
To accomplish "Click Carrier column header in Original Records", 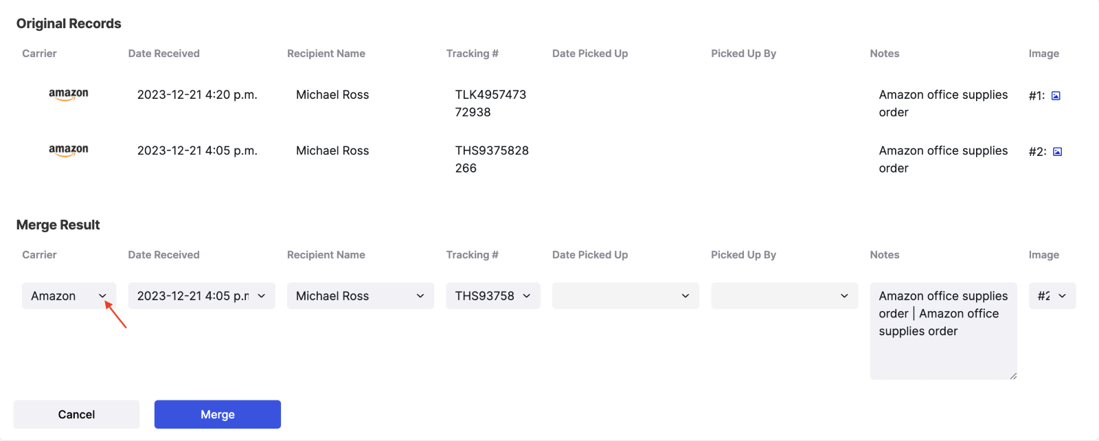I will 39,54.
